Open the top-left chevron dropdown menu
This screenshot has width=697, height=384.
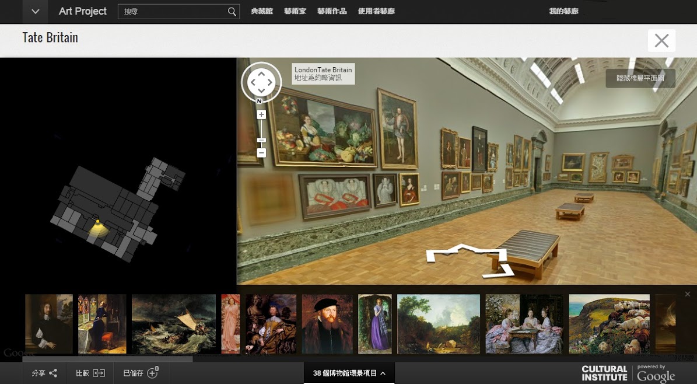tap(36, 12)
